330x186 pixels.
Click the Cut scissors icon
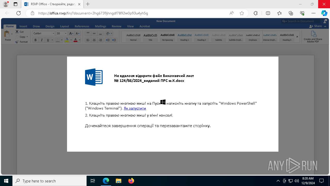17,32
